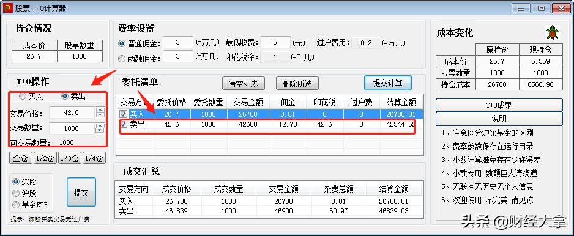
Task: Uncheck the 卖出 order row checkbox
Action: 124,124
